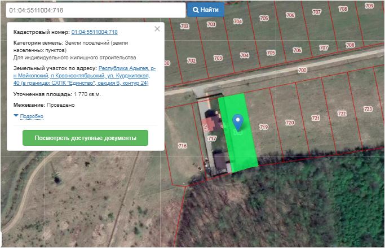Click the cadastral number search field
Viewport: 385px width, 248px height.
point(95,10)
